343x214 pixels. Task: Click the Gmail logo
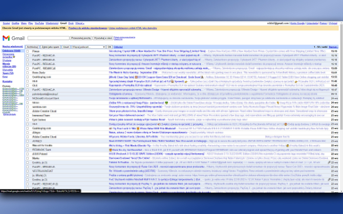coord(13,38)
